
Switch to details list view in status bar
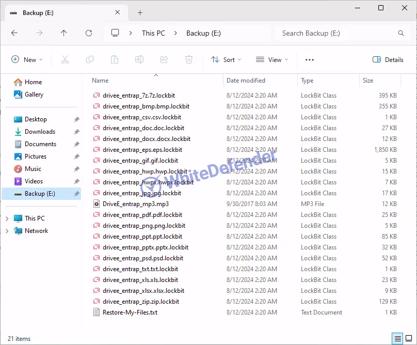click(398, 339)
